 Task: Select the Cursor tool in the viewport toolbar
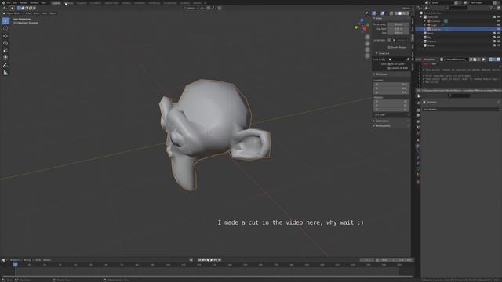5,28
